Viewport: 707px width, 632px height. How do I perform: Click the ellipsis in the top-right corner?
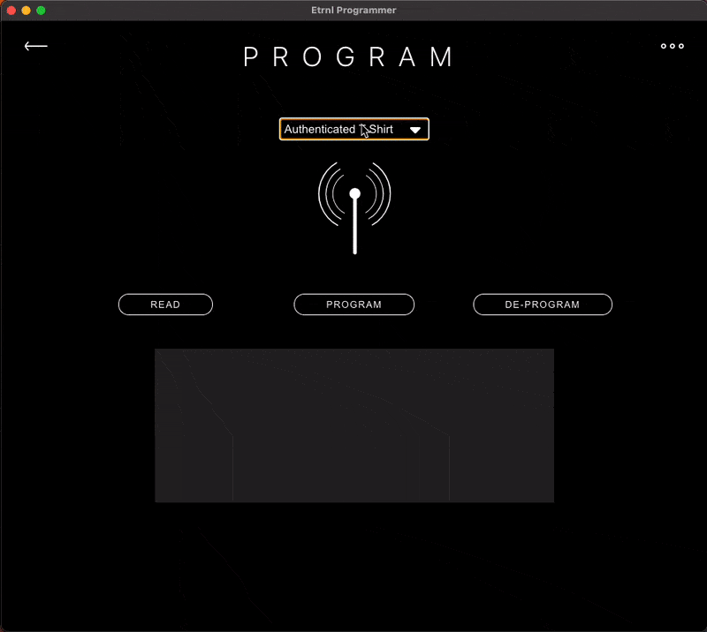click(672, 46)
